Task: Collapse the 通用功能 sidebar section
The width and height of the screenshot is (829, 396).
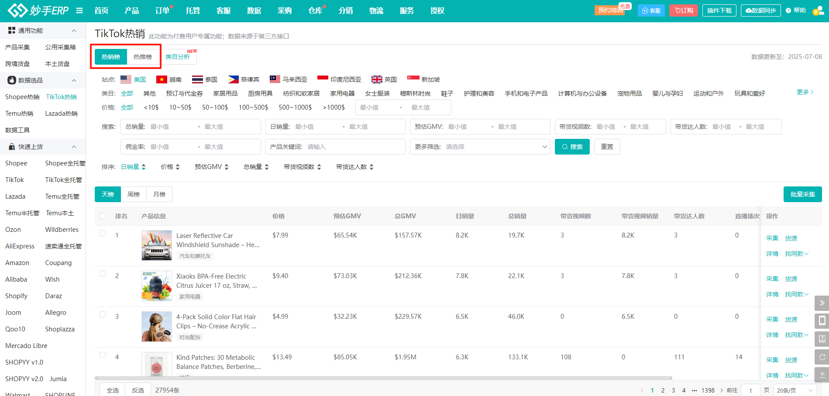Action: (x=74, y=31)
